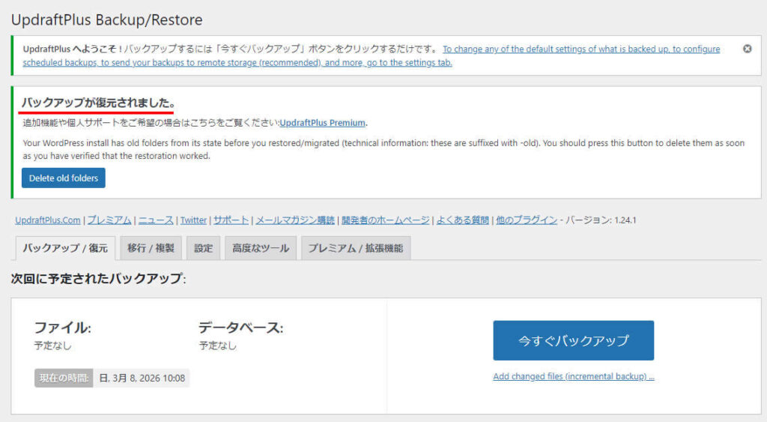Image resolution: width=767 pixels, height=422 pixels.
Task: Click the データベース: heading
Action: click(240, 328)
